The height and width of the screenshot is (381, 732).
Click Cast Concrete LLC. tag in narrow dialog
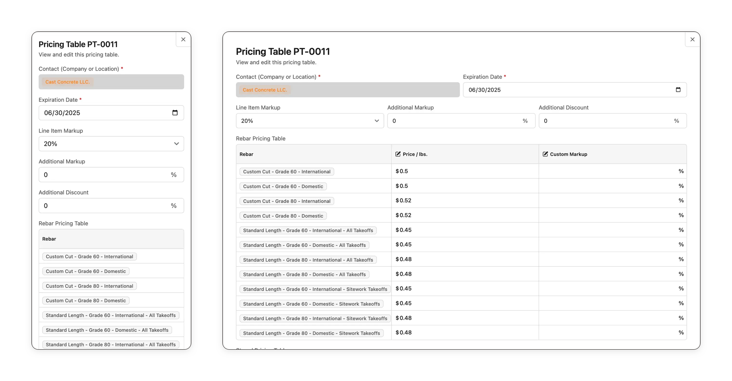tap(67, 82)
